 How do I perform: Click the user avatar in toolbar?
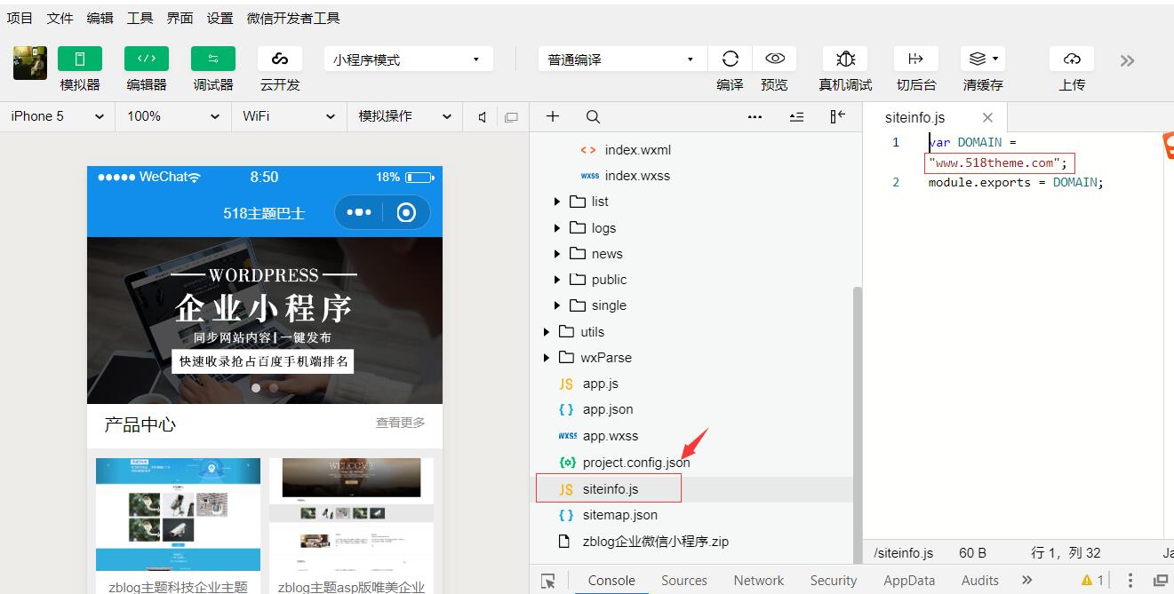(x=30, y=63)
